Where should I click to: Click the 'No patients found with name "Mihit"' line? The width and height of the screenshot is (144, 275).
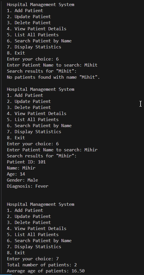(x=53, y=77)
